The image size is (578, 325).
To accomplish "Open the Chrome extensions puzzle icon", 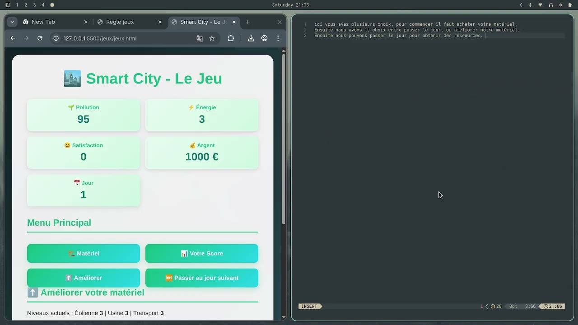I will tap(231, 38).
